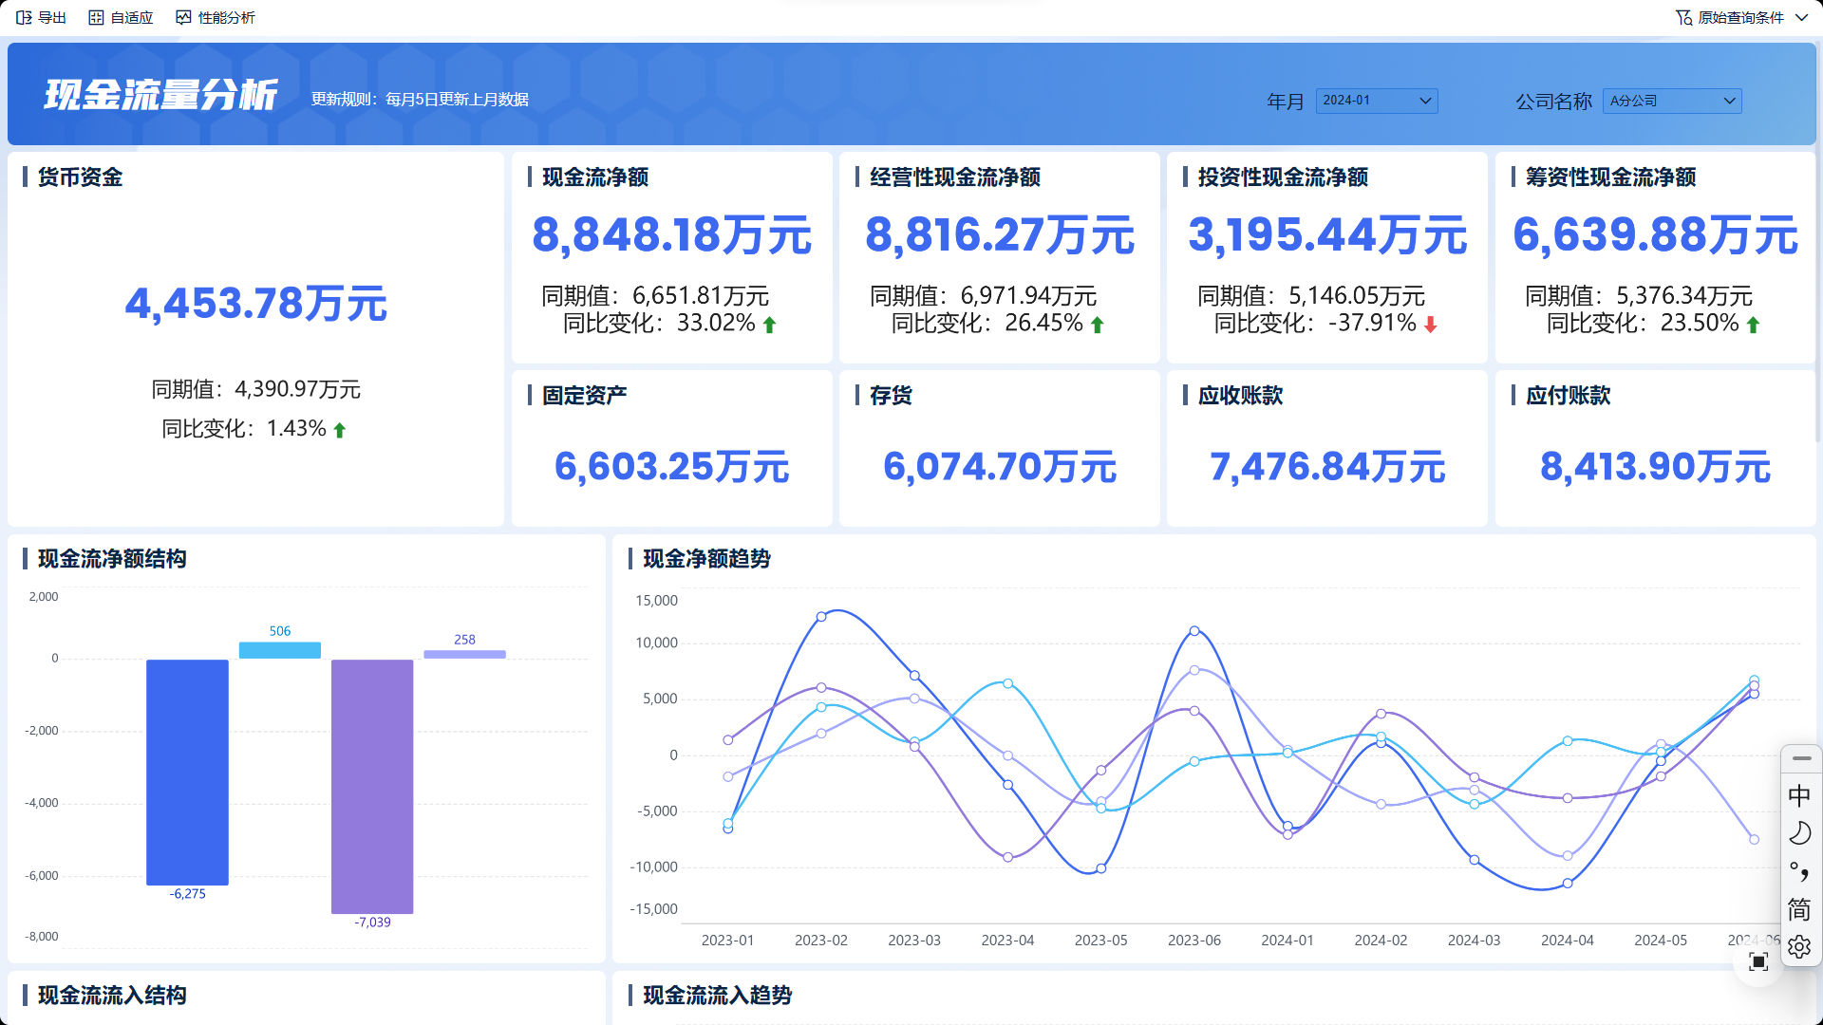Select the 现金流流入结构 section header
Image resolution: width=1823 pixels, height=1025 pixels.
tap(112, 996)
